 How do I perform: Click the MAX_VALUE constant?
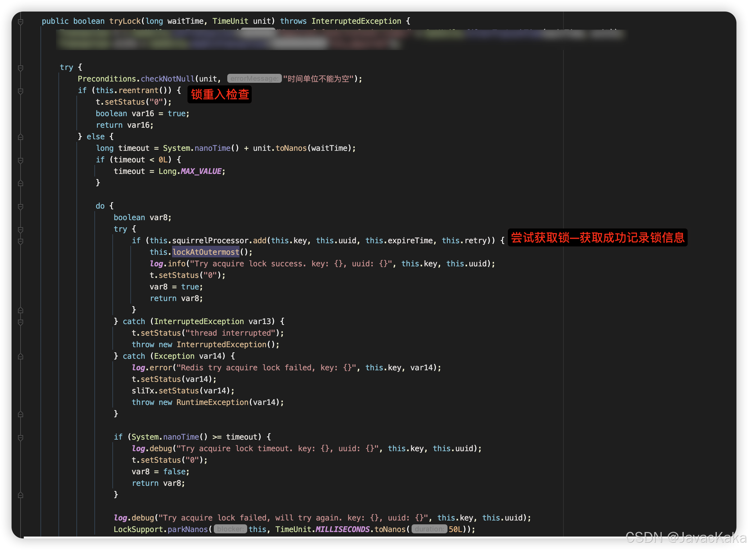[x=201, y=171]
